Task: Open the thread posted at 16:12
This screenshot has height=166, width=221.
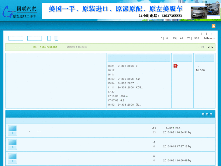Action: pos(111,70)
